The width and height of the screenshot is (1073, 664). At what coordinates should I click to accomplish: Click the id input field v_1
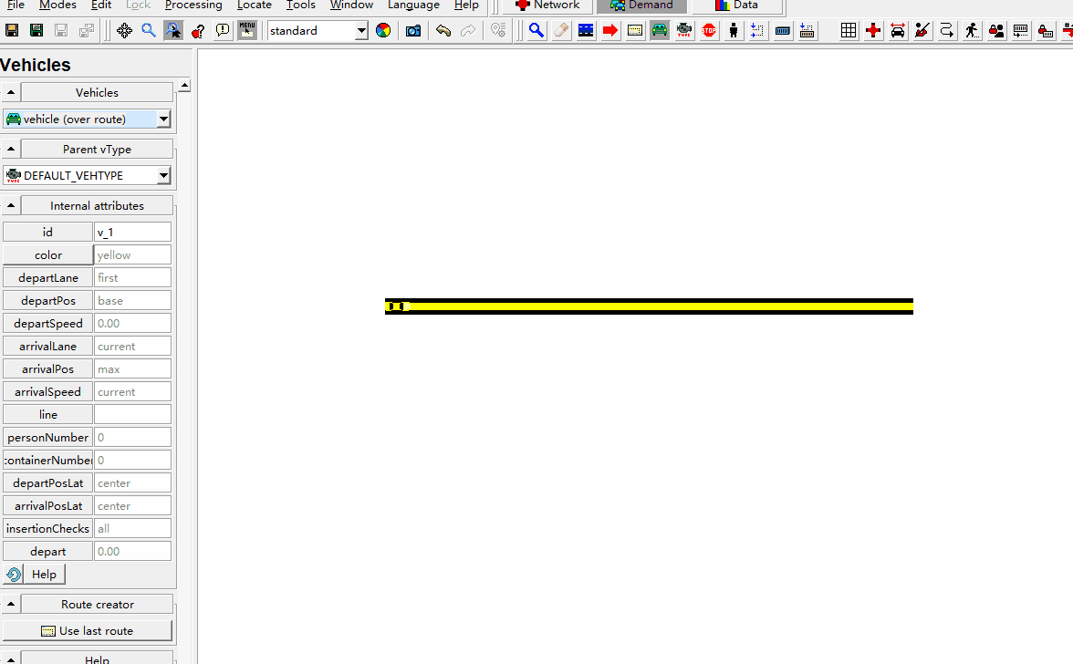pyautogui.click(x=133, y=232)
